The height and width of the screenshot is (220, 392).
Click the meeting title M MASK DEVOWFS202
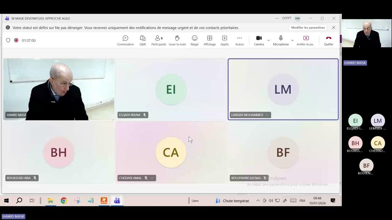click(x=41, y=18)
